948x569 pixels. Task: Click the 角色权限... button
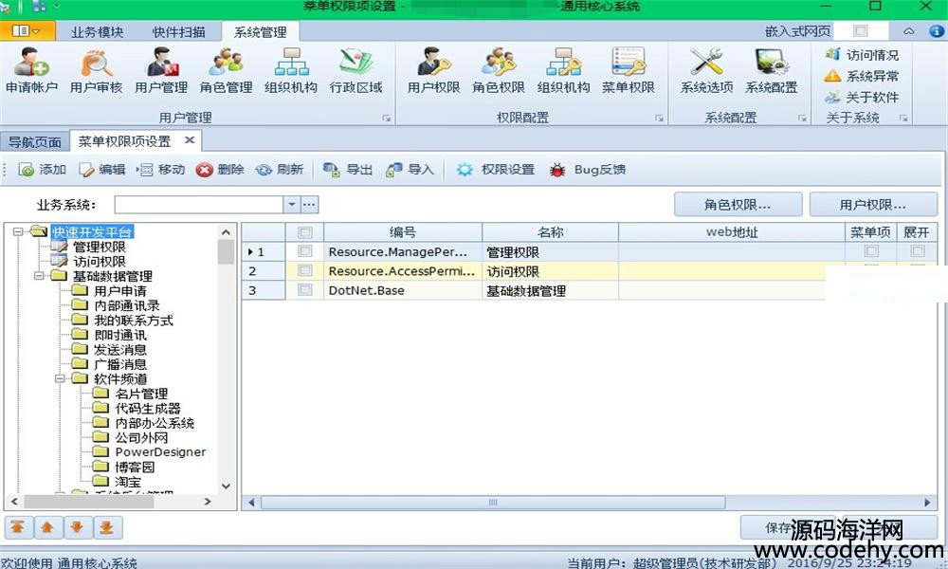[x=738, y=205]
